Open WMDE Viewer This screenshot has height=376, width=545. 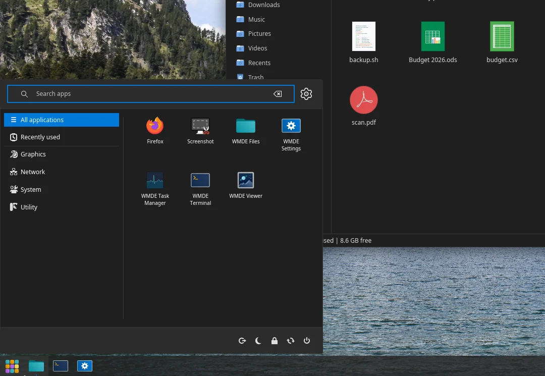tap(246, 186)
